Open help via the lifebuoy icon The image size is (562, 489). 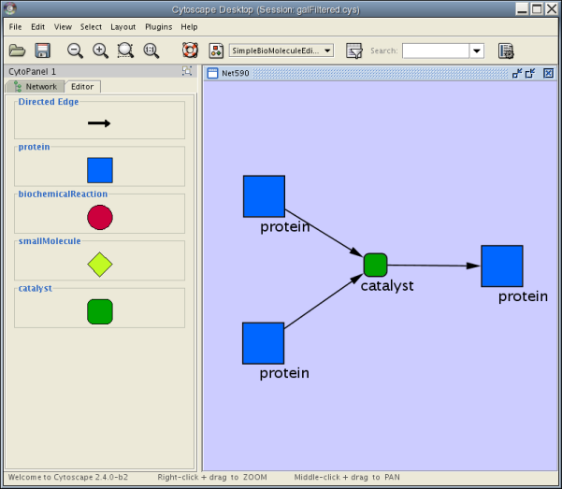(x=190, y=50)
